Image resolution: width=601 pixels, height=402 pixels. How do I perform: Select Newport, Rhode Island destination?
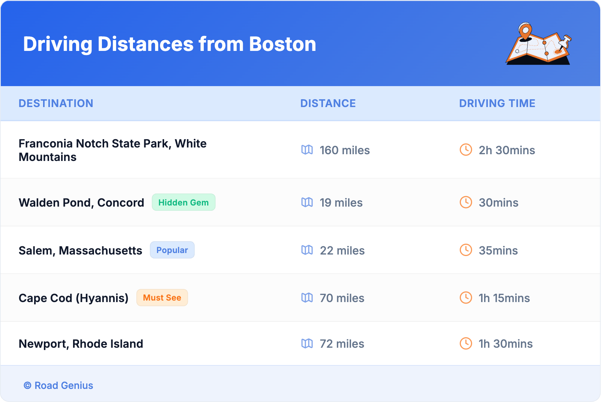click(81, 344)
